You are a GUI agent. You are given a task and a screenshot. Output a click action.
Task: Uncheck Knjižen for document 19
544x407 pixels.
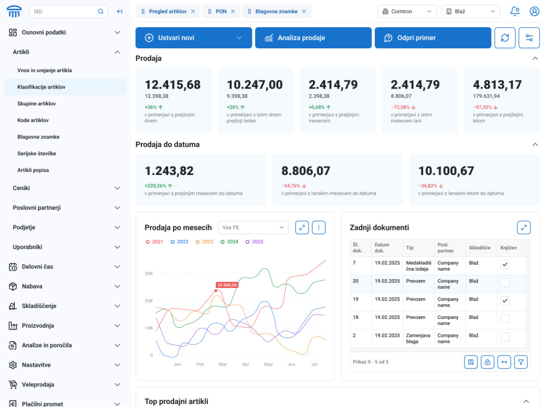click(x=505, y=300)
